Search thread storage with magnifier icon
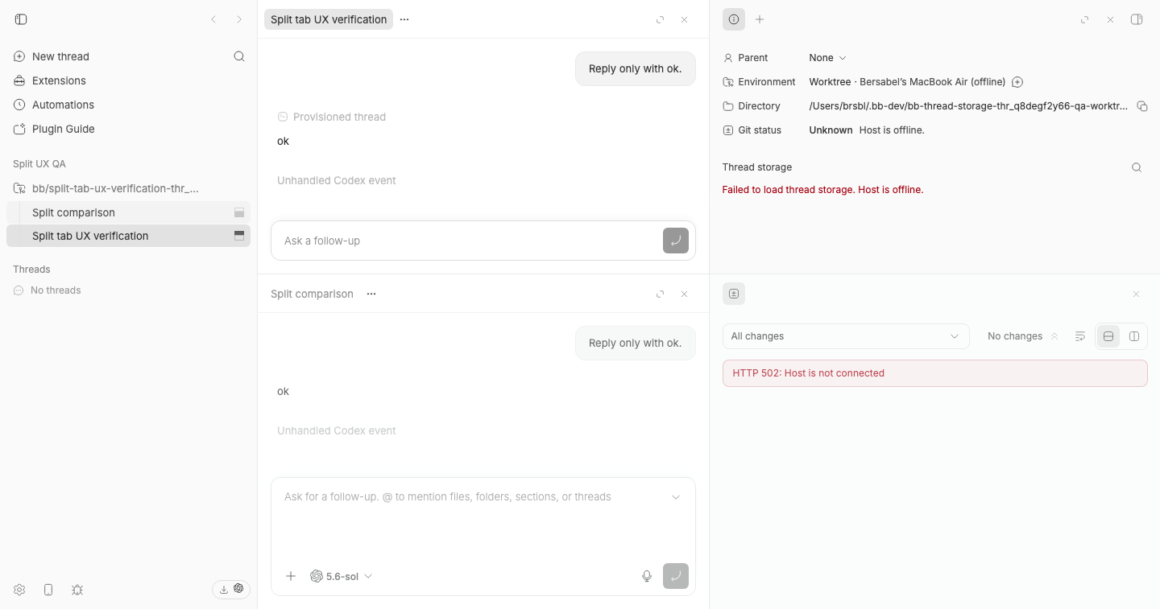 click(x=1137, y=167)
